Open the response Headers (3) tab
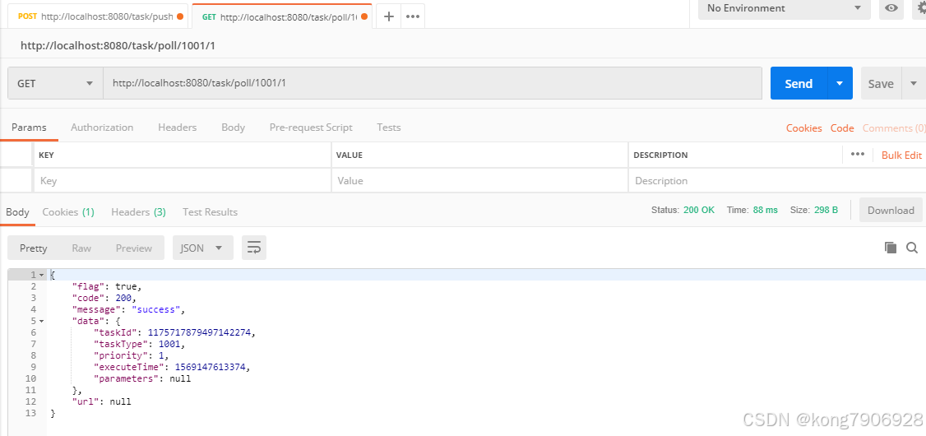This screenshot has height=436, width=926. click(138, 212)
